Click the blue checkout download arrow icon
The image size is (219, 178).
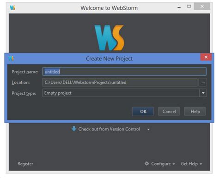tap(74, 129)
